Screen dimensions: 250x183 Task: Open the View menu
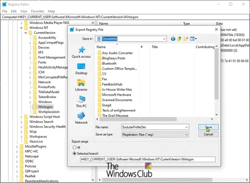coord(24,11)
